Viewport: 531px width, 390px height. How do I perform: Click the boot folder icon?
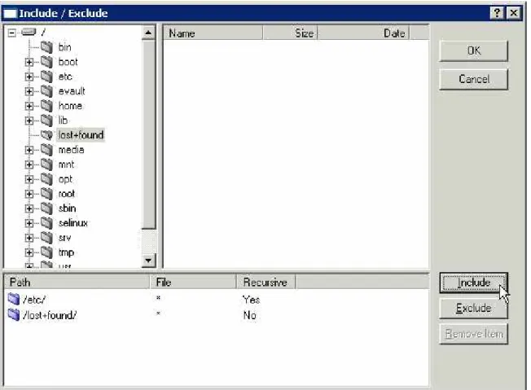point(46,62)
